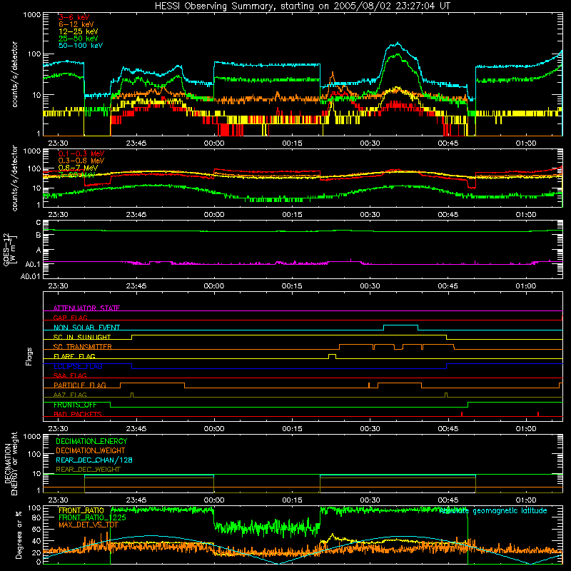Select the orange 6-12 keV legend label

[x=76, y=24]
